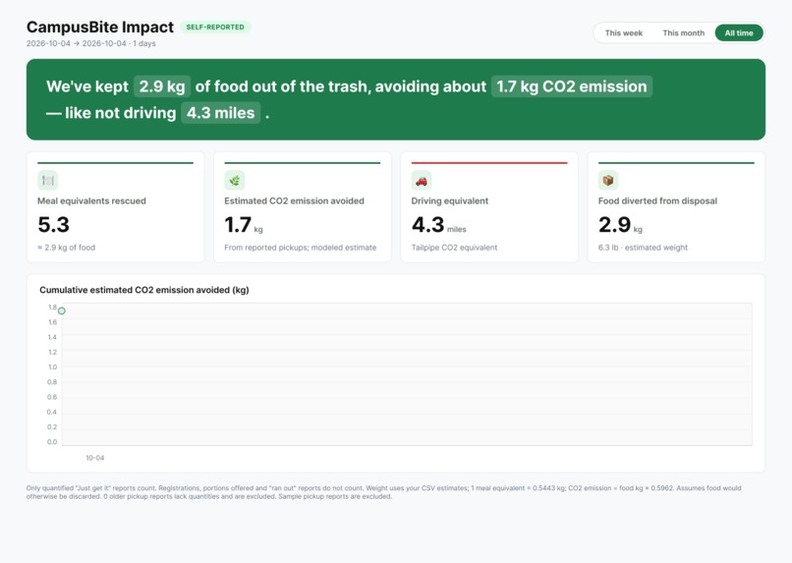
Task: Click the 10-04 x-axis label
Action: 95,458
